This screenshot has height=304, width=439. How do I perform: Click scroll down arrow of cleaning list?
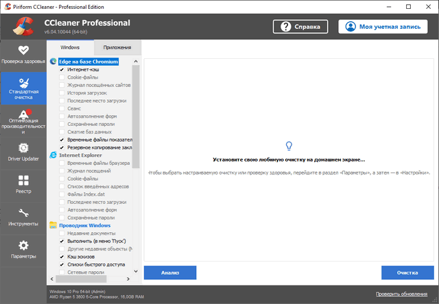tap(136, 271)
